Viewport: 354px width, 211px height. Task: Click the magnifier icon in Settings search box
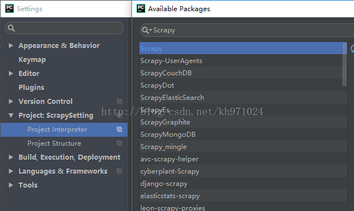(x=11, y=28)
